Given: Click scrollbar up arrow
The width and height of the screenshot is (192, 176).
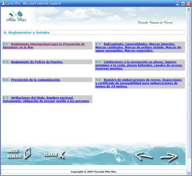Looking at the screenshot, I should [189, 9].
